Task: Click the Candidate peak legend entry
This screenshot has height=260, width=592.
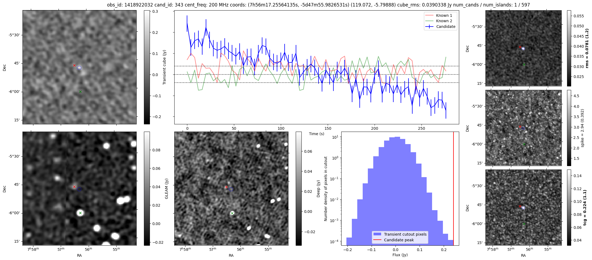Action: pos(399,240)
